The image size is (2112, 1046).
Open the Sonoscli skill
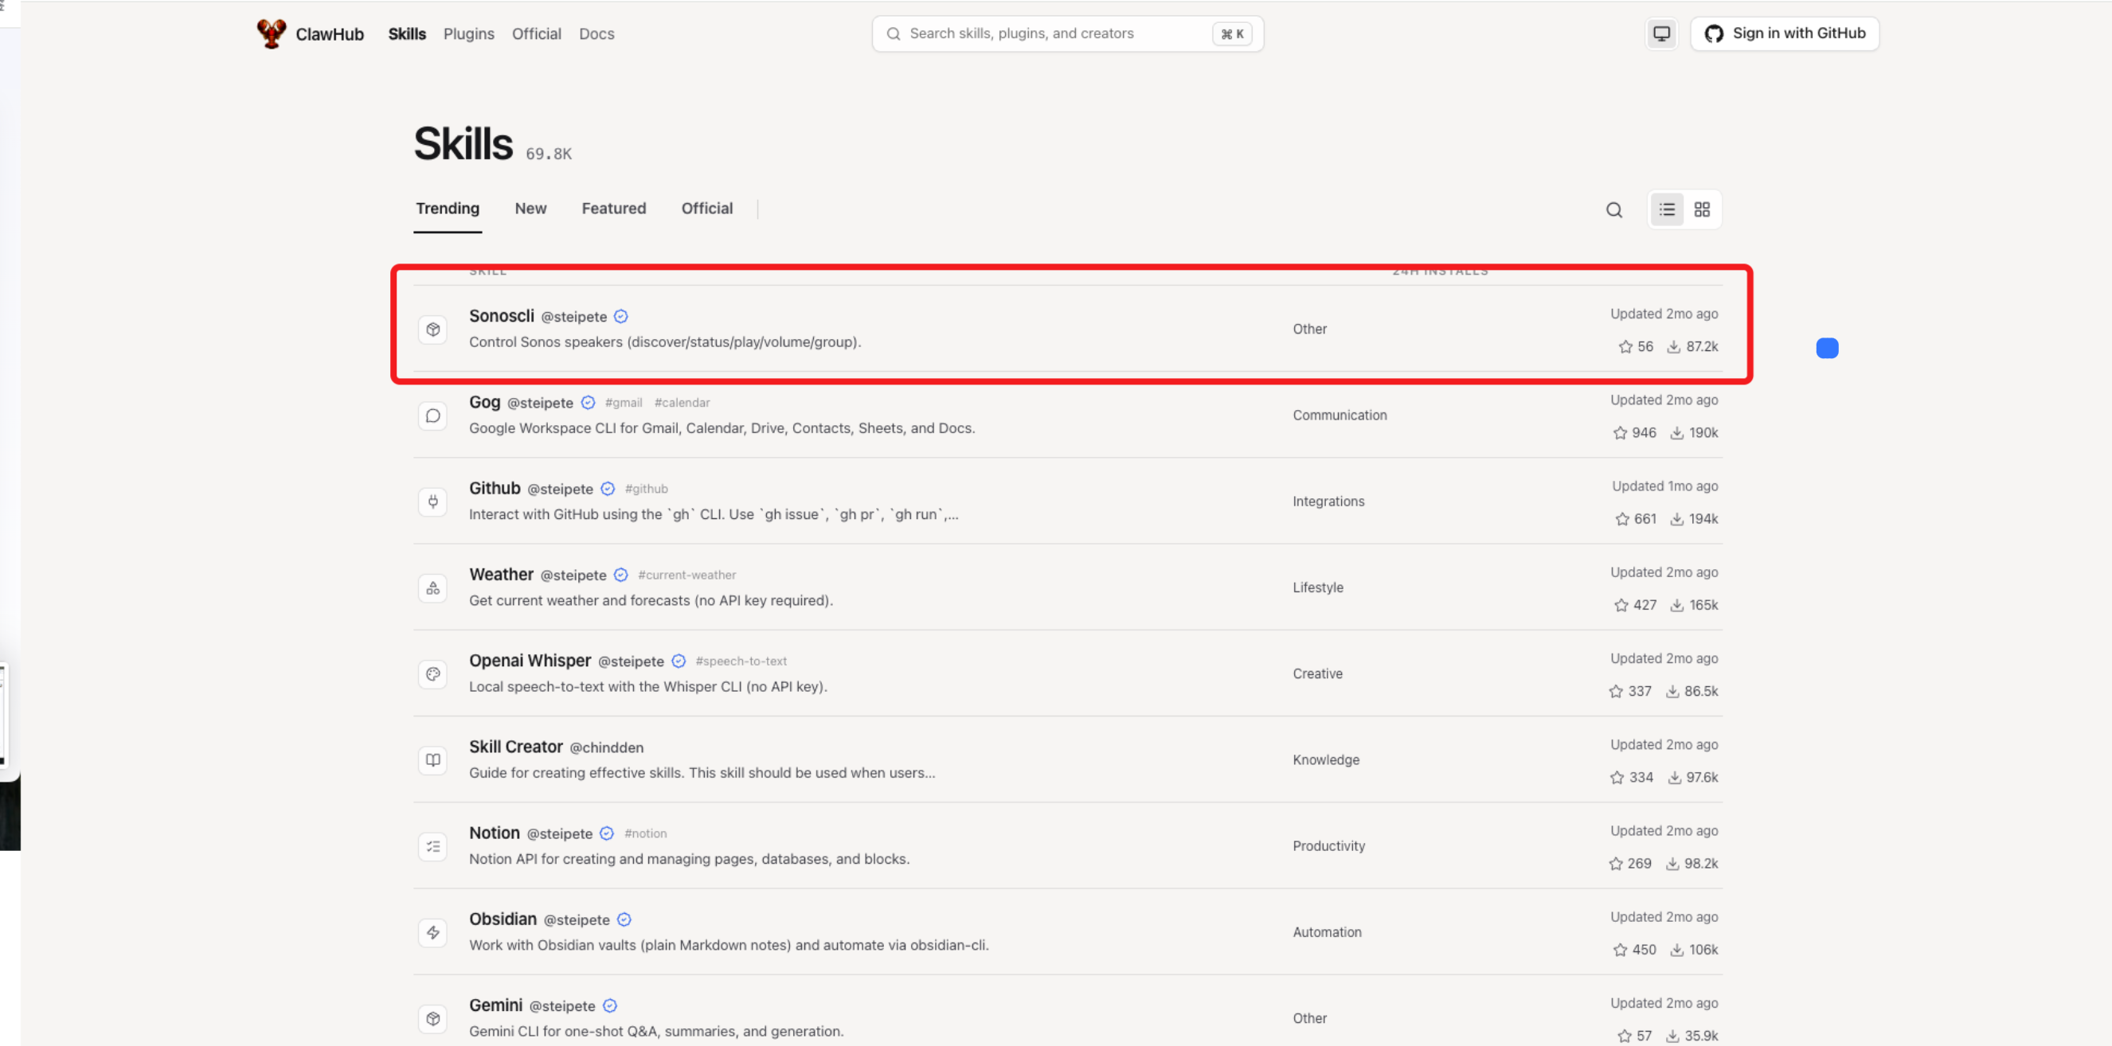(501, 315)
